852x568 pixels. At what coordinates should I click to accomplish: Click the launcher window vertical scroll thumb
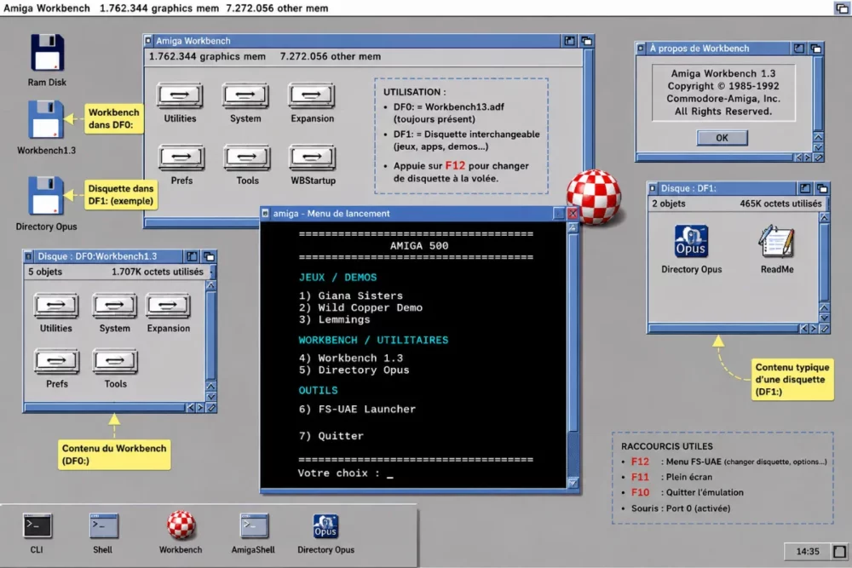(573, 332)
